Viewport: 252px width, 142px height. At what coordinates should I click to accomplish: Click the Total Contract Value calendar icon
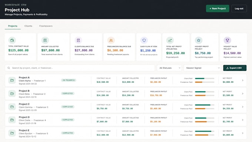[x=12, y=40]
